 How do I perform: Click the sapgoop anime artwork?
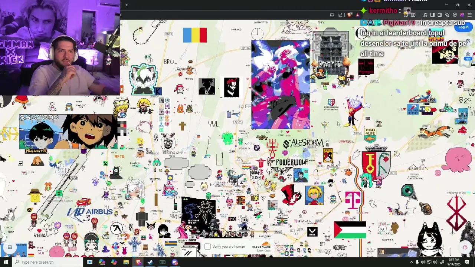pos(68,132)
